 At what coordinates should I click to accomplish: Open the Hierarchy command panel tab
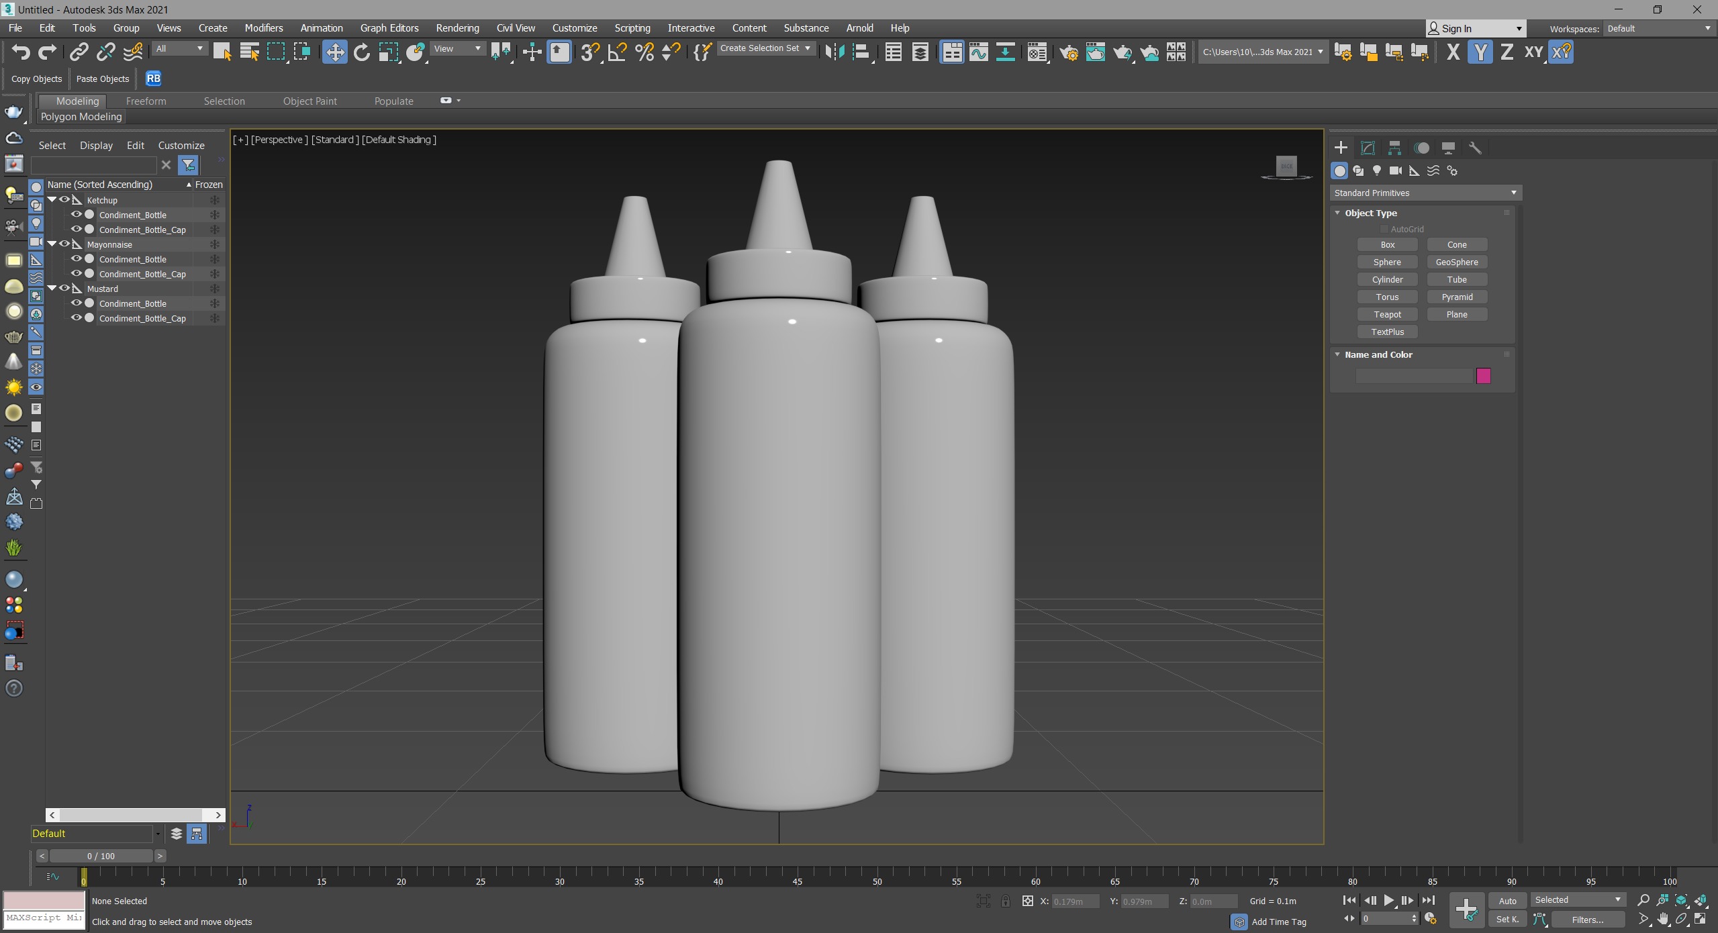coord(1394,148)
